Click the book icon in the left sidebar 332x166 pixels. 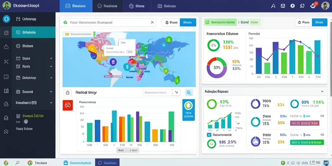6,91
